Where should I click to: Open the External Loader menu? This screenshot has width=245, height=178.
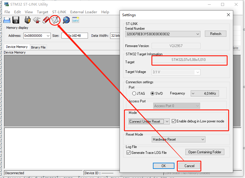click(x=84, y=12)
